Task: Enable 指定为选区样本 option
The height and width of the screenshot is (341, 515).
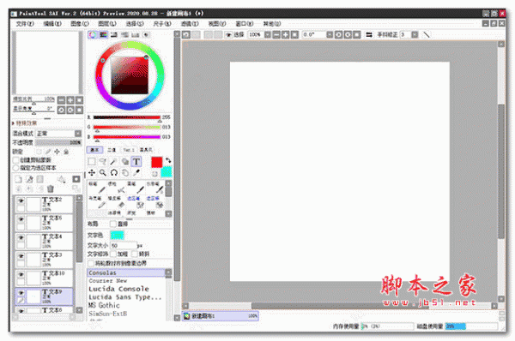Action: (x=15, y=168)
